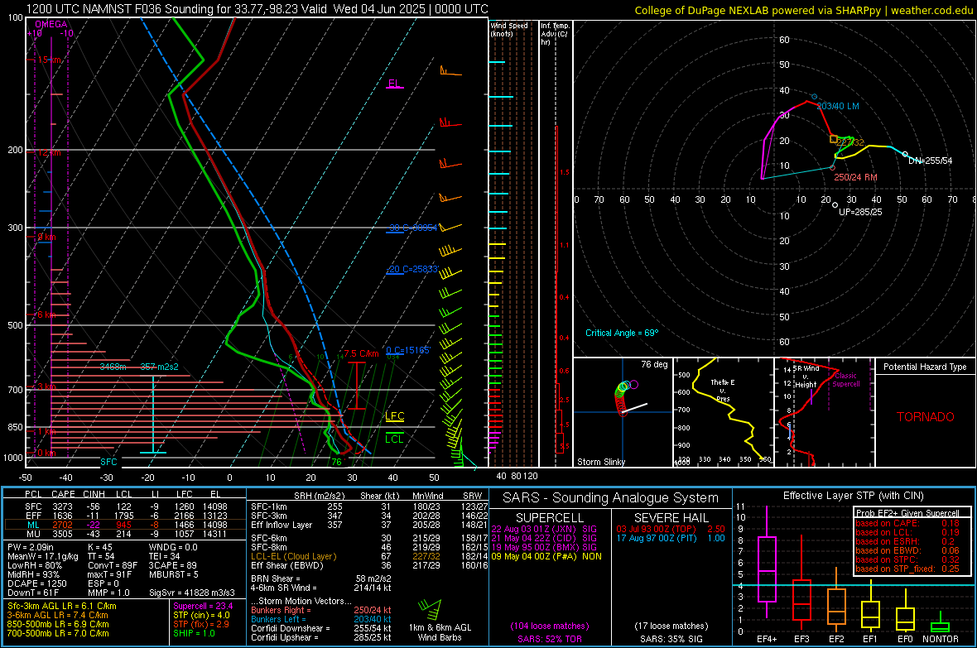Click the '0 C=15165'' freezing level label
The height and width of the screenshot is (648, 977).
408,350
